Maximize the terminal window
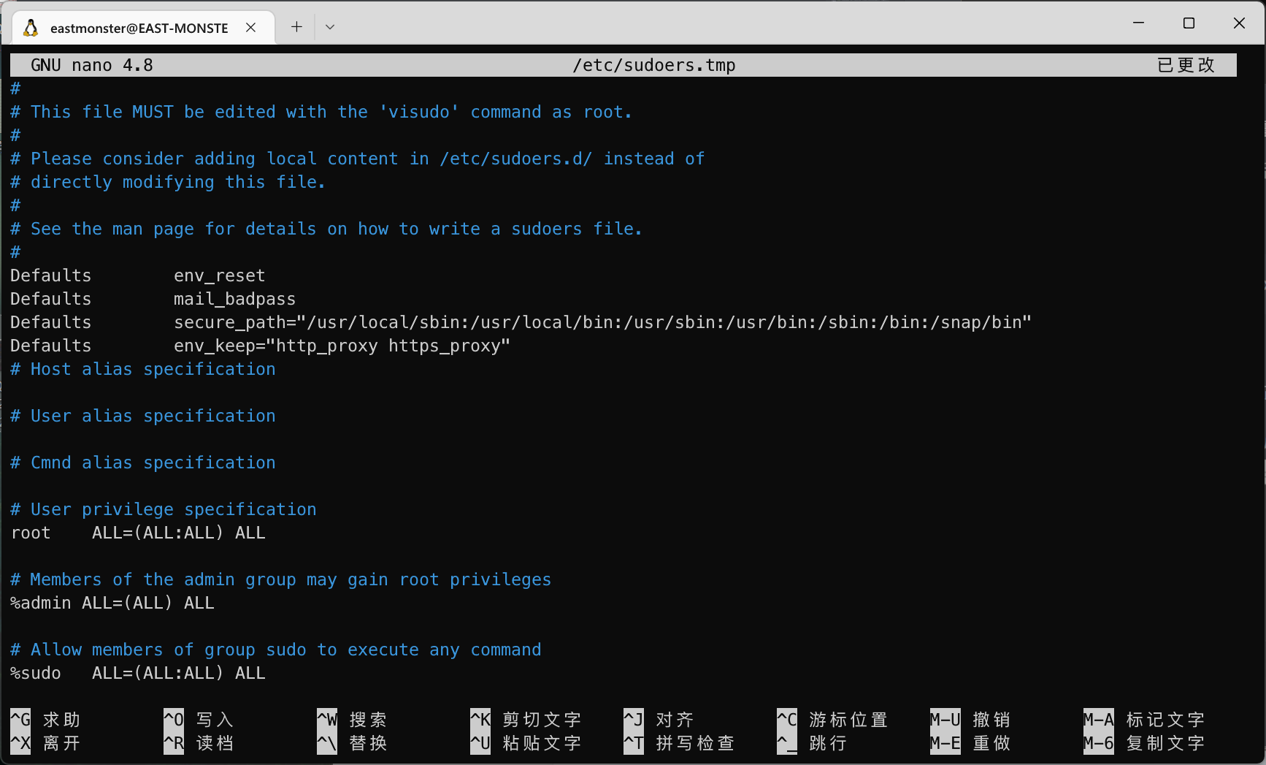 tap(1189, 23)
